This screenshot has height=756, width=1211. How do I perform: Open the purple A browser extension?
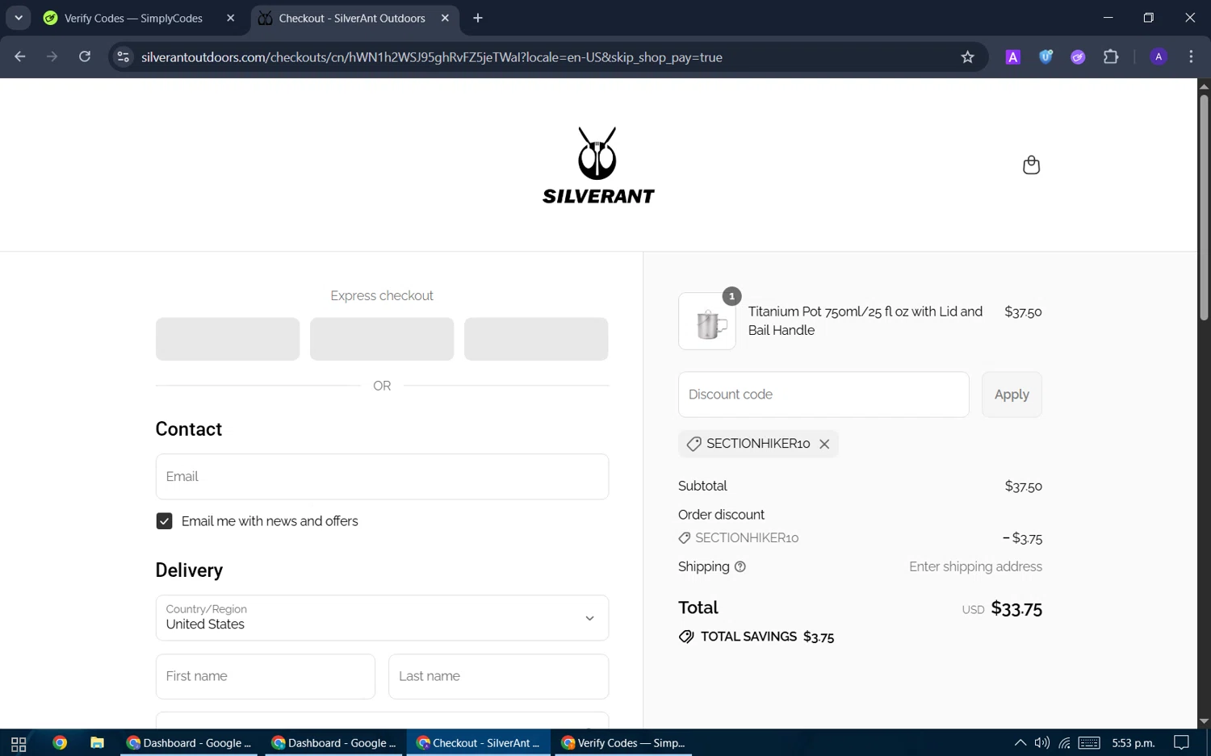[1012, 56]
